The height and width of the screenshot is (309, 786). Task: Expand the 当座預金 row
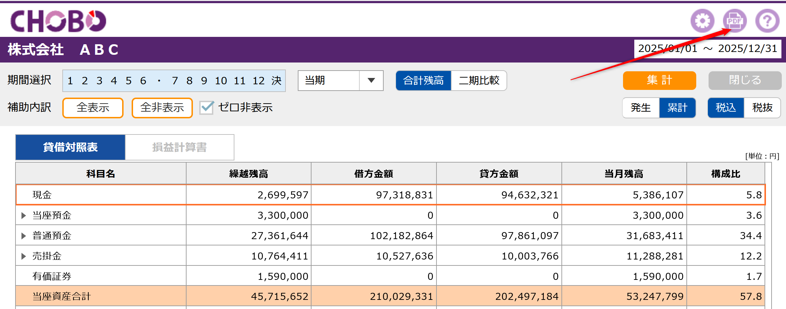click(24, 215)
